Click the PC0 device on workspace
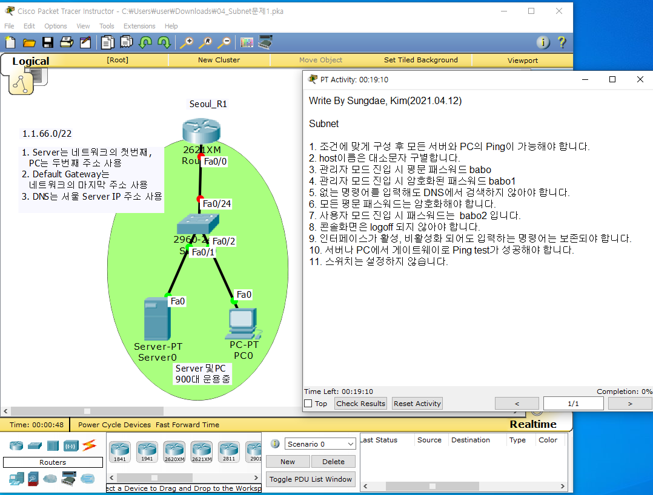 click(244, 324)
